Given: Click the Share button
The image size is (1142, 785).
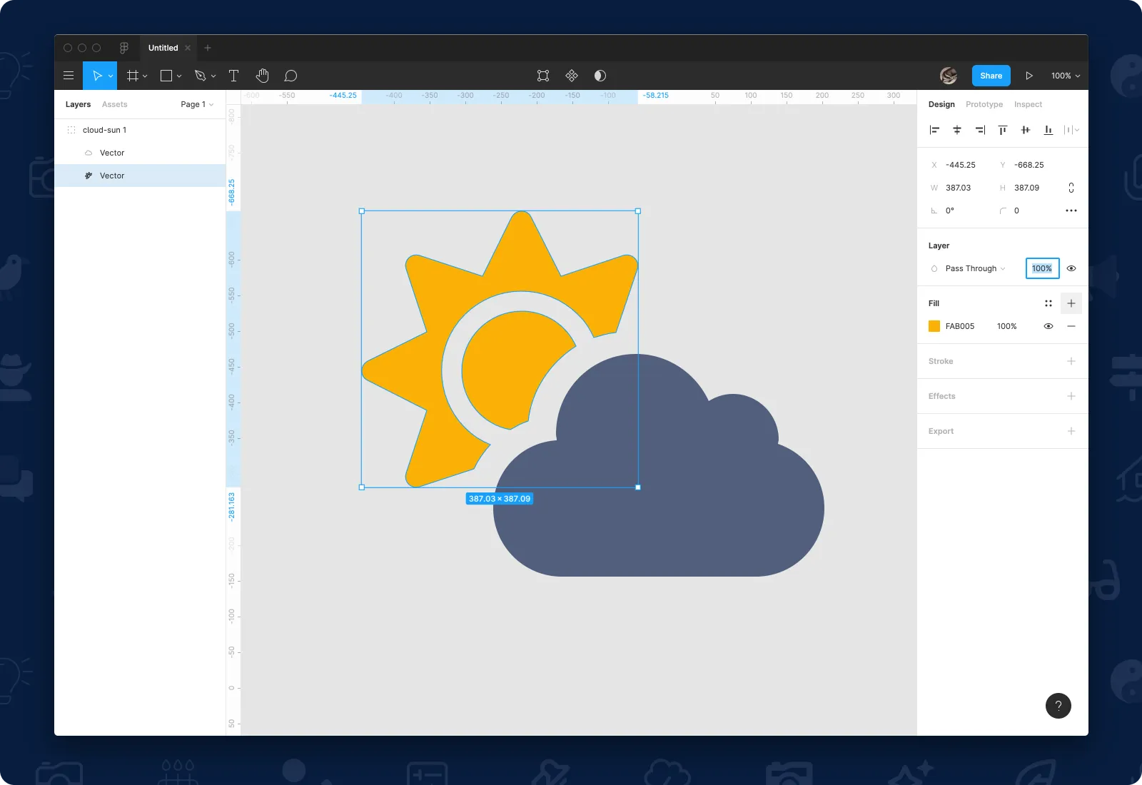Looking at the screenshot, I should (x=991, y=76).
